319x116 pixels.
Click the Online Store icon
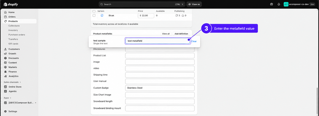[x=5, y=87]
